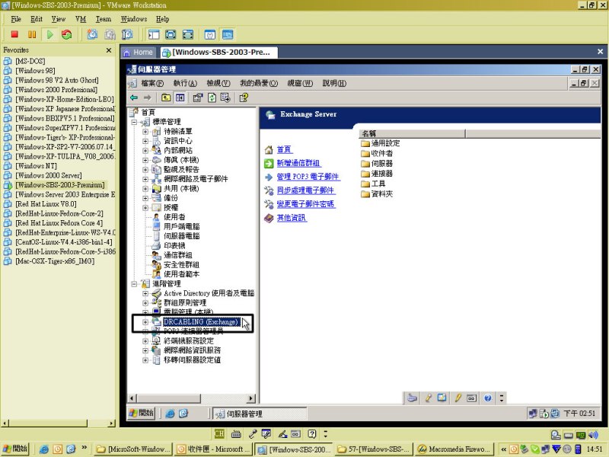Click the Forward arrow in Server Management toolbar
Viewport: 609px width, 457px height.
(147, 97)
